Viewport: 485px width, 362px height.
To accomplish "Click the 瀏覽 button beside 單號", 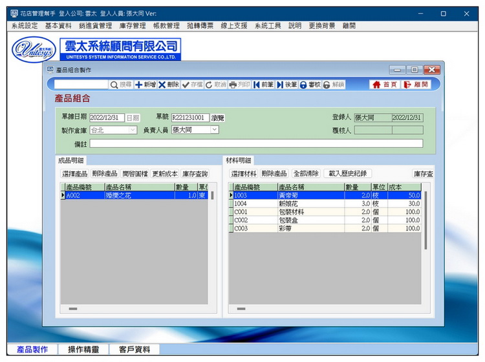I will pyautogui.click(x=218, y=118).
